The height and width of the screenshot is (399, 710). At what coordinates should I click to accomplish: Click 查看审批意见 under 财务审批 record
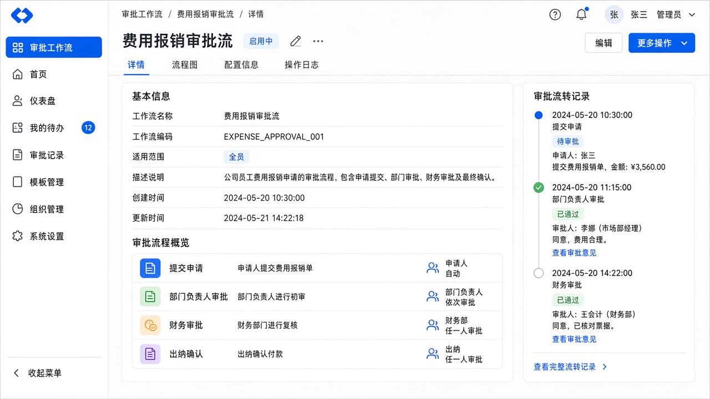point(574,339)
